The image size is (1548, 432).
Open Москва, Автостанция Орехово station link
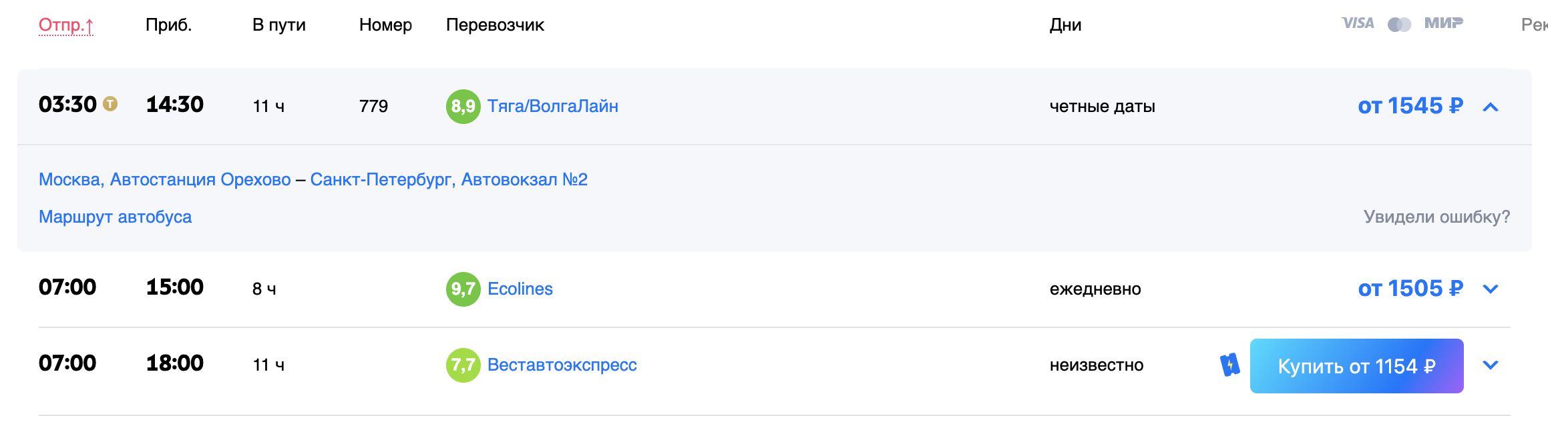coord(165,179)
